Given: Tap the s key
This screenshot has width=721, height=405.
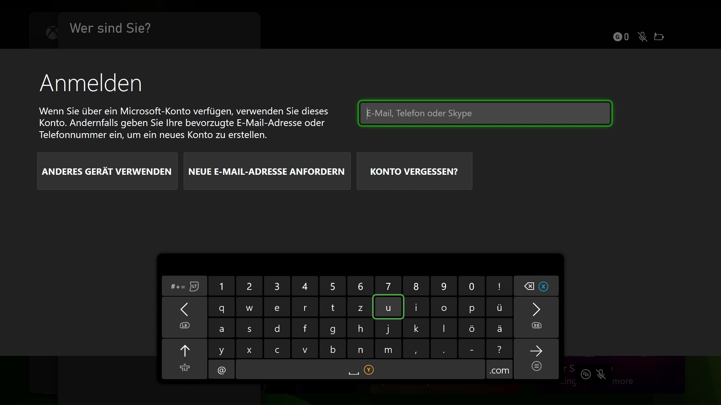Looking at the screenshot, I should [249, 328].
